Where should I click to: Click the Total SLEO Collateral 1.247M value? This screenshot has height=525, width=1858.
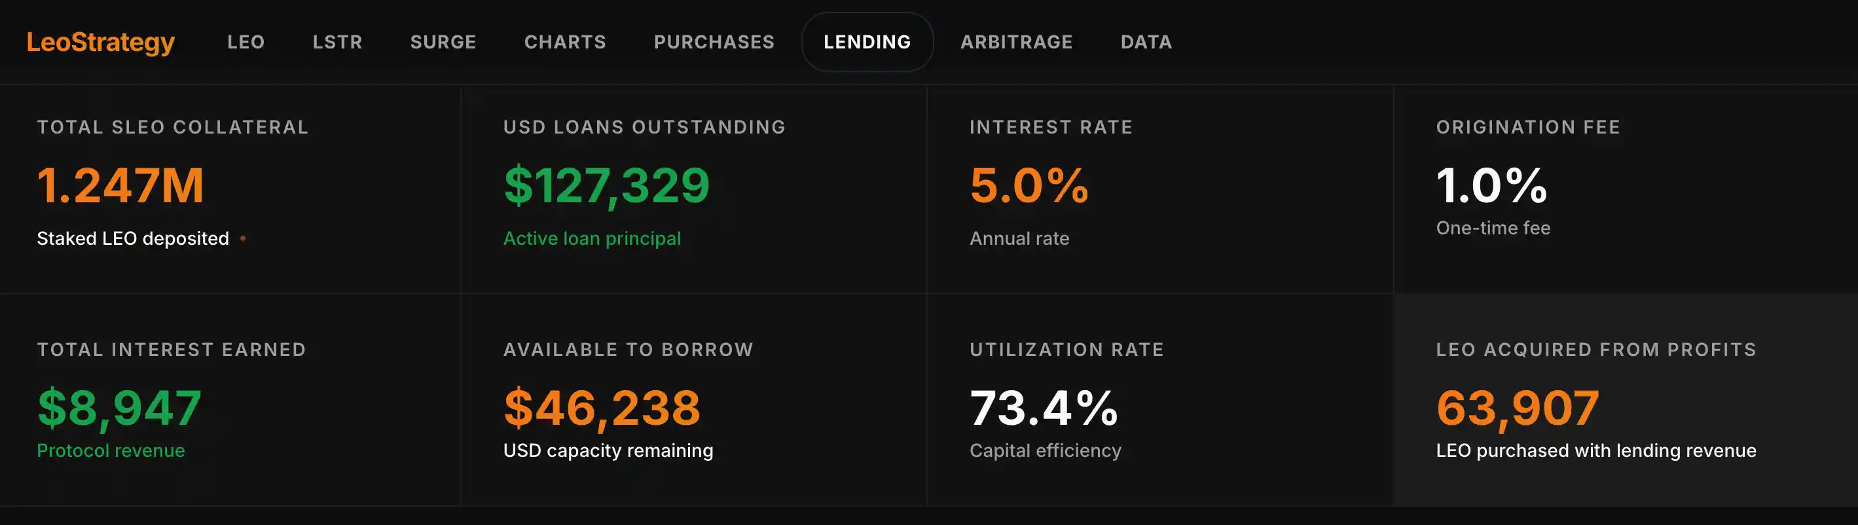[120, 185]
